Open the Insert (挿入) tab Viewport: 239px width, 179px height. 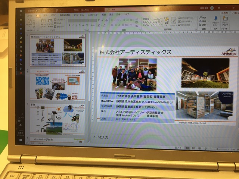click(46, 15)
